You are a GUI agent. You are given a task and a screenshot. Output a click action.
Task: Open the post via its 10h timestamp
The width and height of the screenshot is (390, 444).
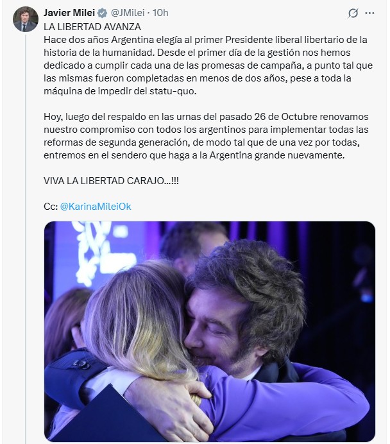[x=161, y=13]
